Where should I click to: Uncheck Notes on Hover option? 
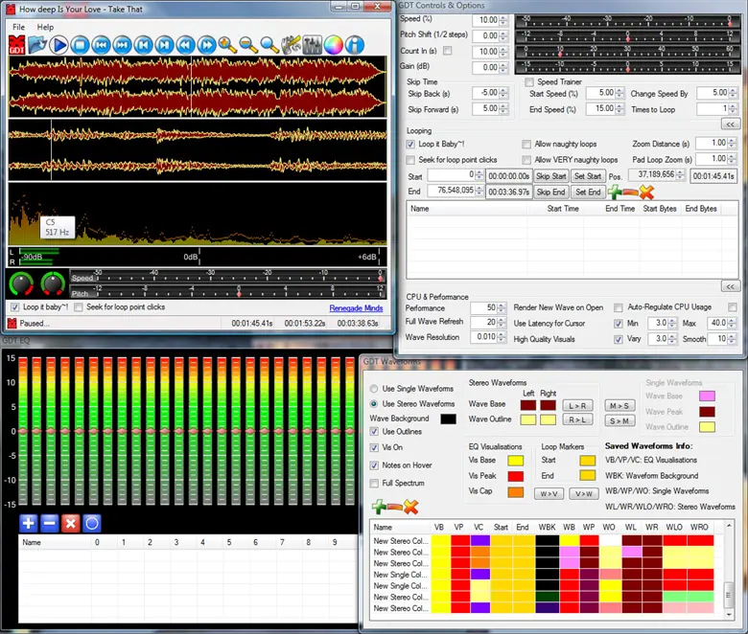tap(374, 465)
